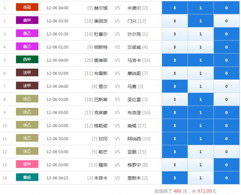241x195 pixels.
Task: Click the pink 荷甲 league badge
Action: point(27,164)
